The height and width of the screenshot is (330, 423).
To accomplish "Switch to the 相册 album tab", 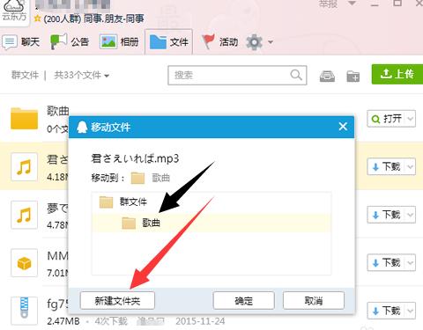I will 119,42.
